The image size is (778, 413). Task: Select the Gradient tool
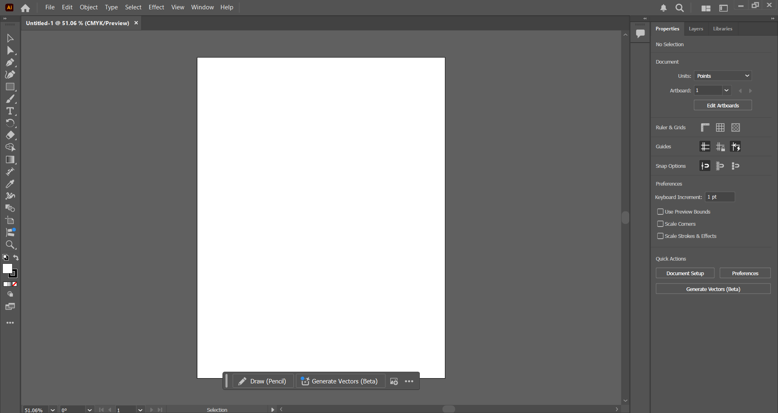[x=11, y=160]
